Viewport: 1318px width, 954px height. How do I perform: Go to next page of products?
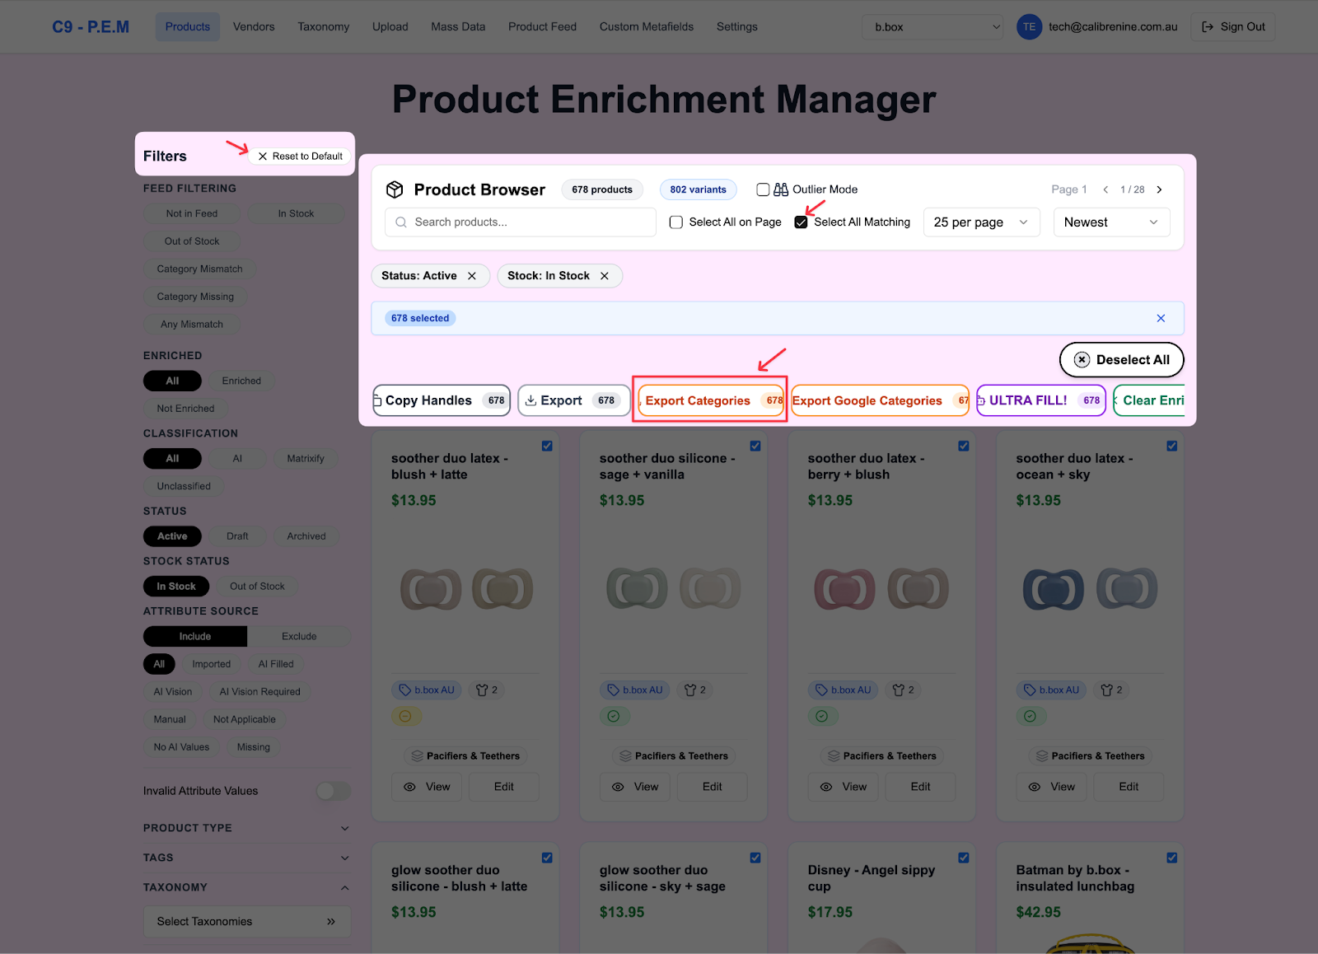1159,189
